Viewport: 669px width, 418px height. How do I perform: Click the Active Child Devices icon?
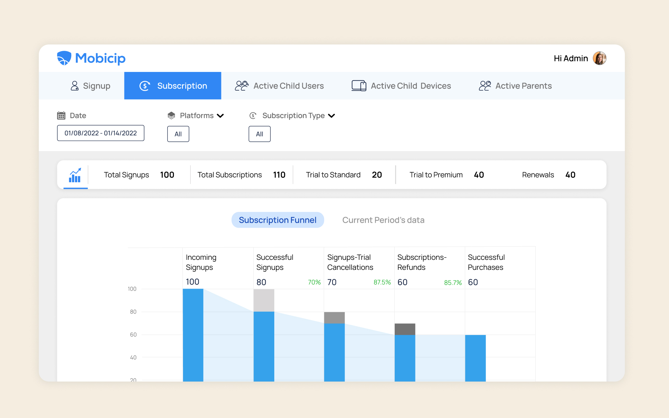[358, 86]
